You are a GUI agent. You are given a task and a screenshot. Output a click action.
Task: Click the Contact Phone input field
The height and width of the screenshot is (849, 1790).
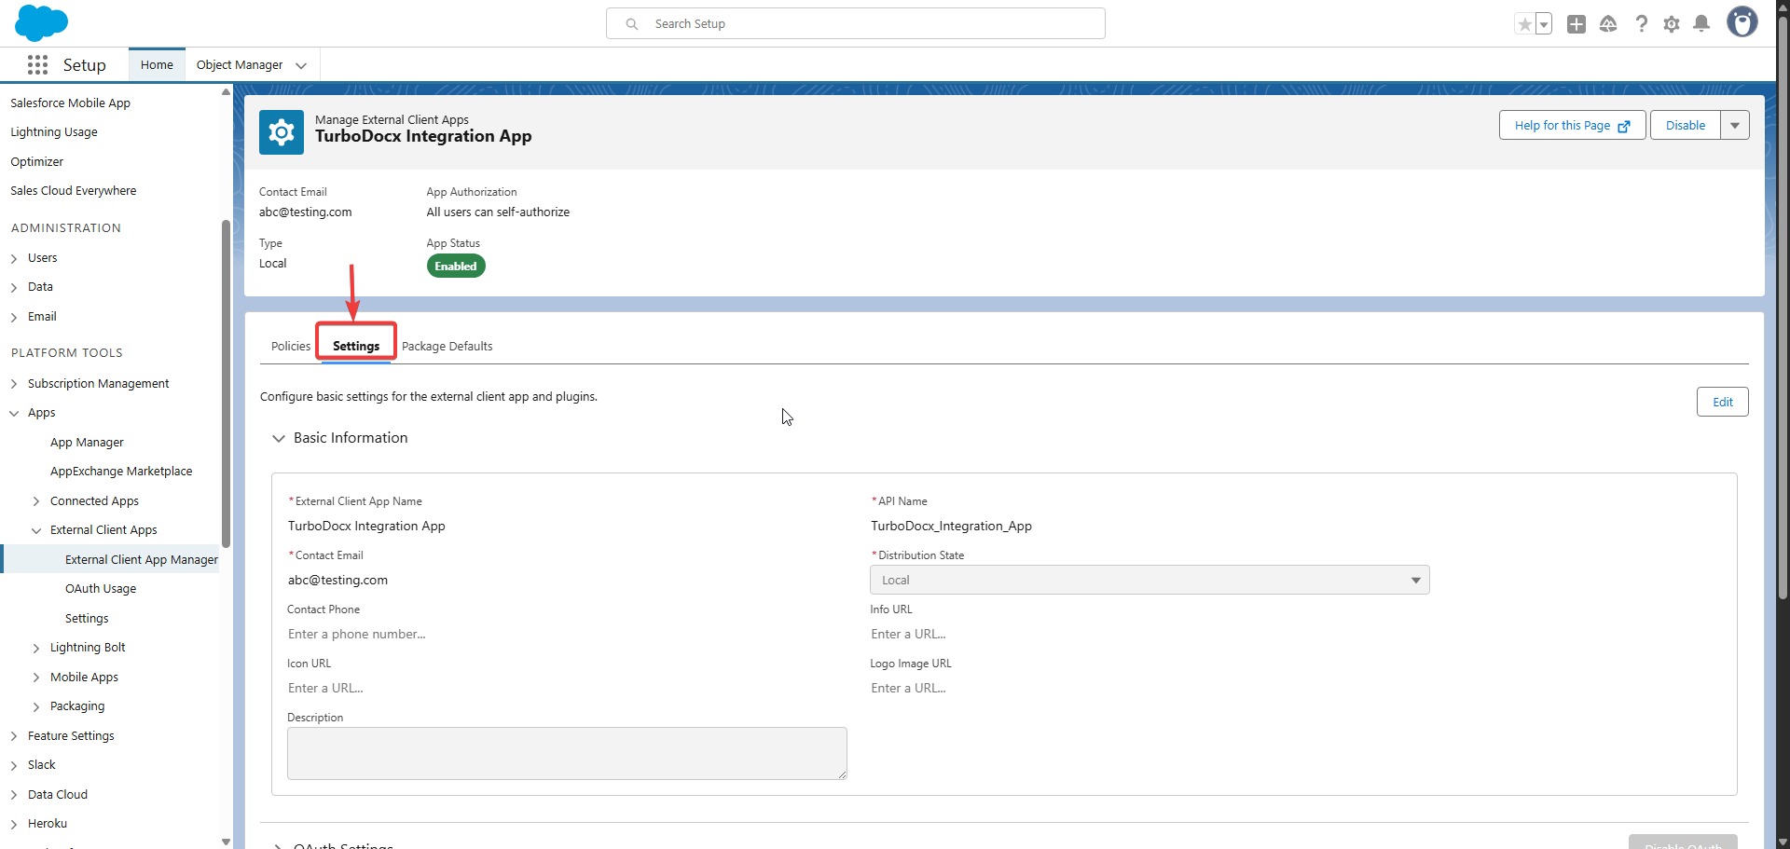(x=567, y=634)
